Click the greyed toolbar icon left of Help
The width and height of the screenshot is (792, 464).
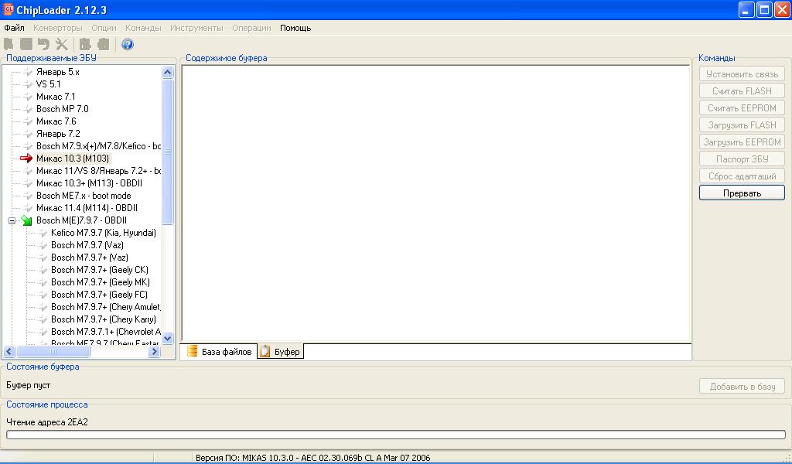pyautogui.click(x=103, y=44)
